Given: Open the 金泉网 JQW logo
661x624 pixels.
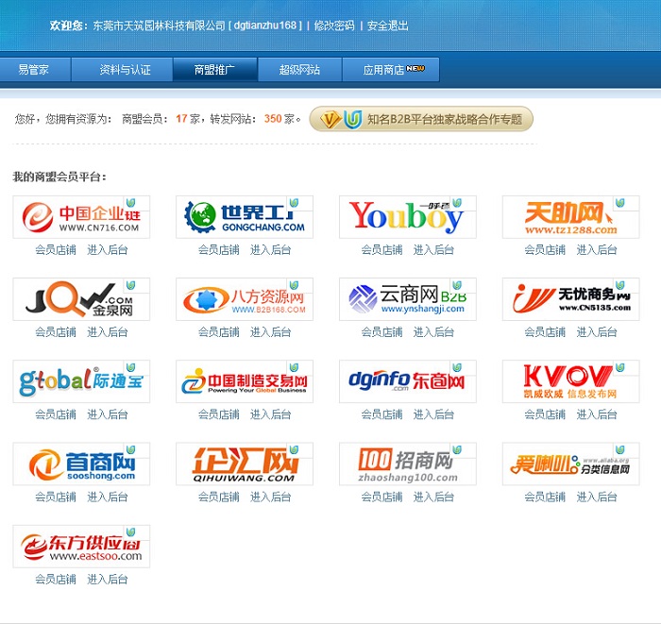Looking at the screenshot, I should click(x=81, y=299).
